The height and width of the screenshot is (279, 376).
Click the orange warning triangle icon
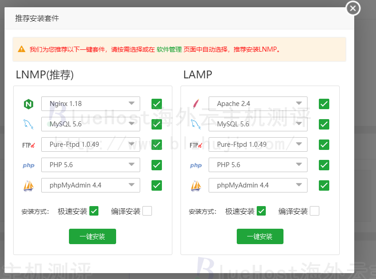(22, 49)
